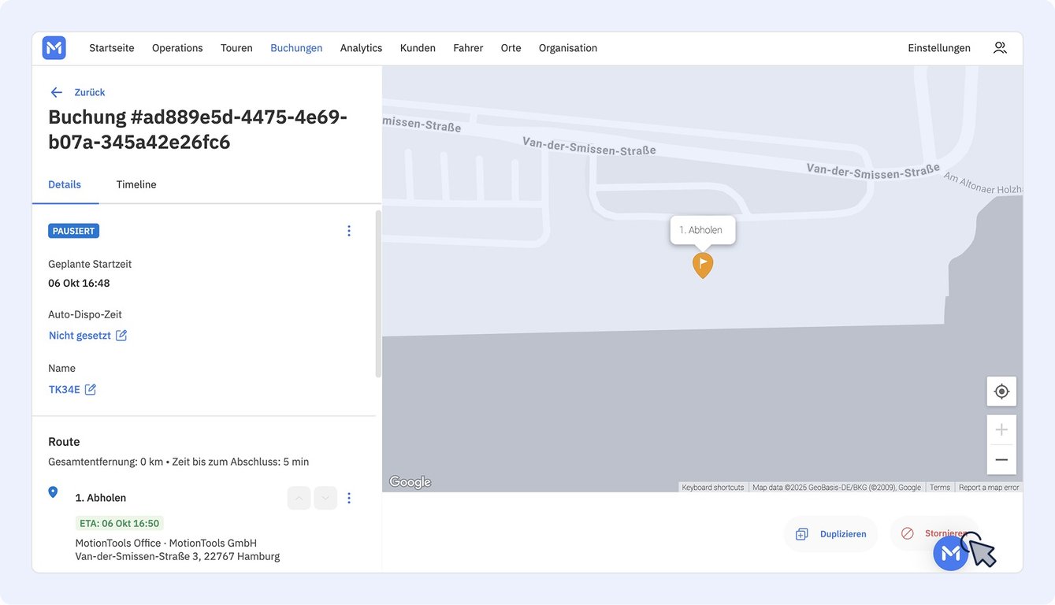Open Einstellungen
Viewport: 1055px width, 605px height.
pos(939,48)
